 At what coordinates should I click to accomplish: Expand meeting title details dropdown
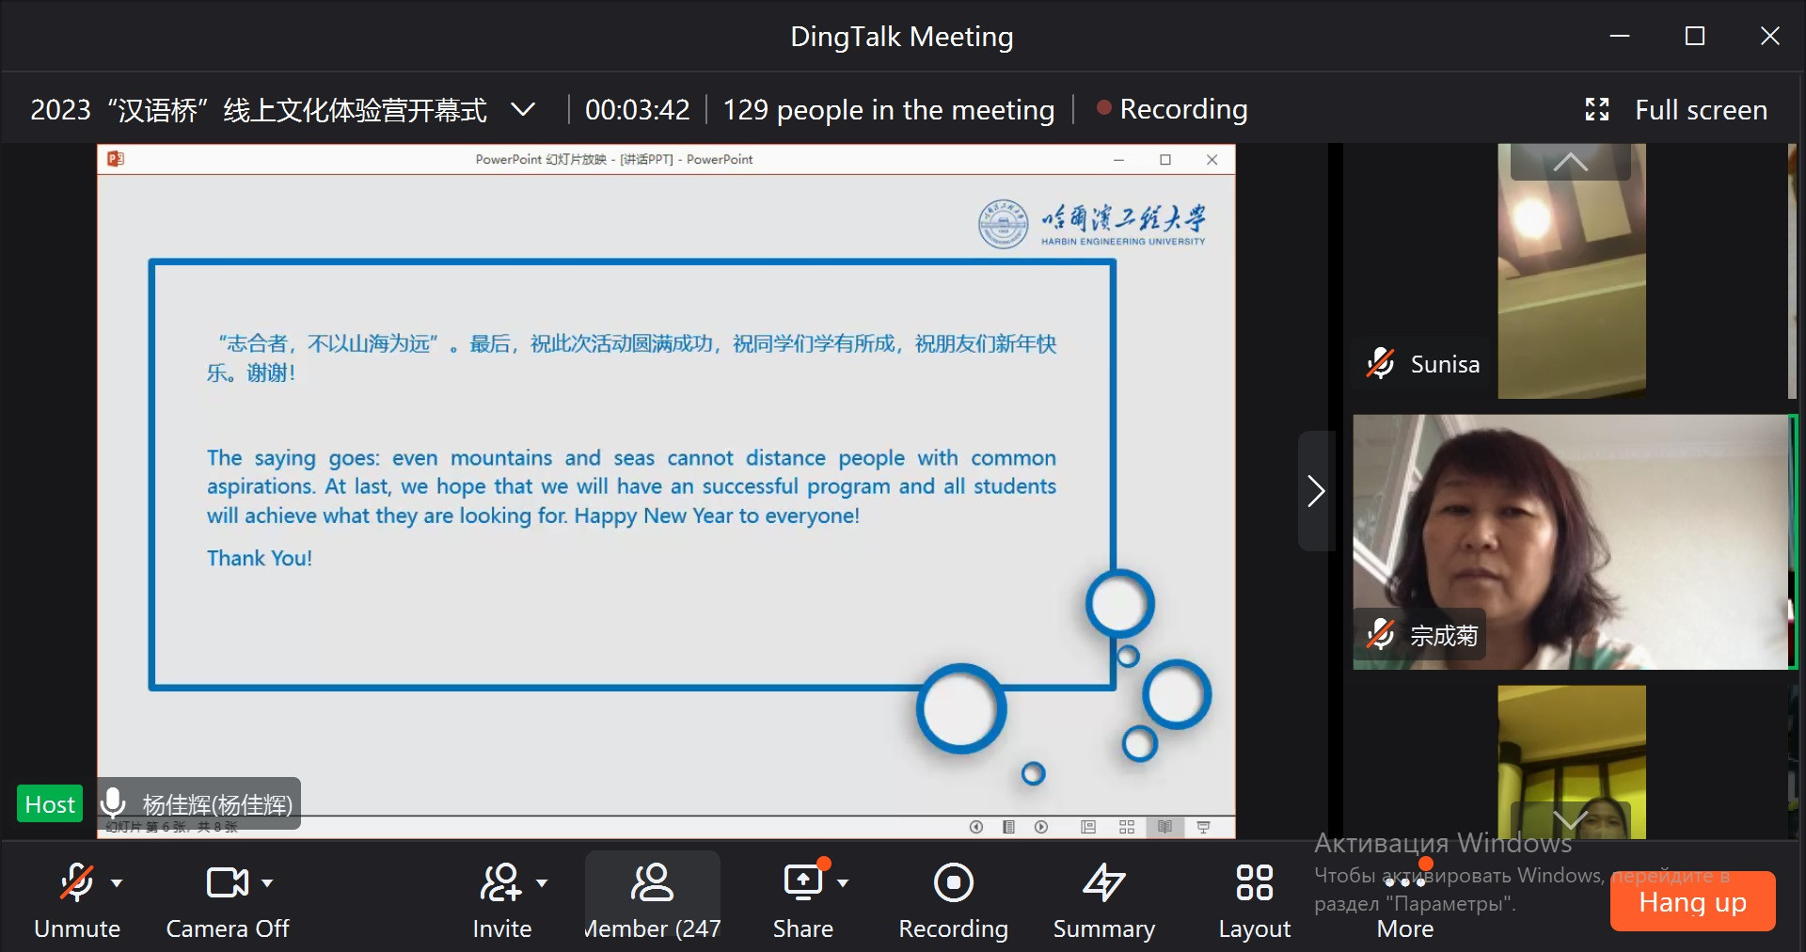point(523,110)
